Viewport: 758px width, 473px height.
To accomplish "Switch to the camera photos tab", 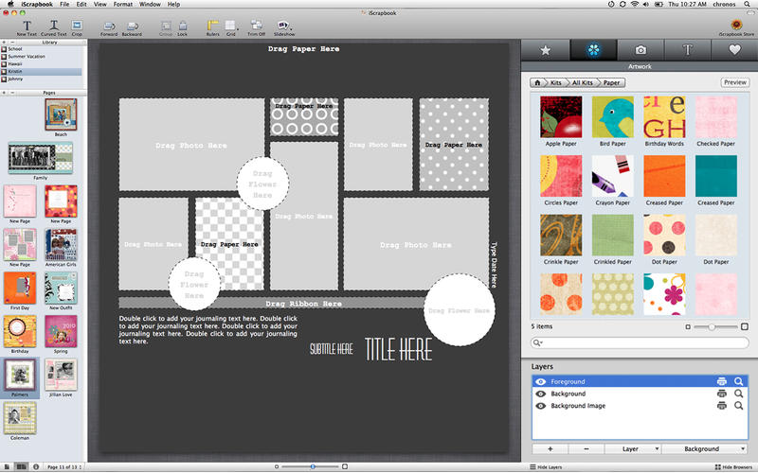I will [x=640, y=49].
